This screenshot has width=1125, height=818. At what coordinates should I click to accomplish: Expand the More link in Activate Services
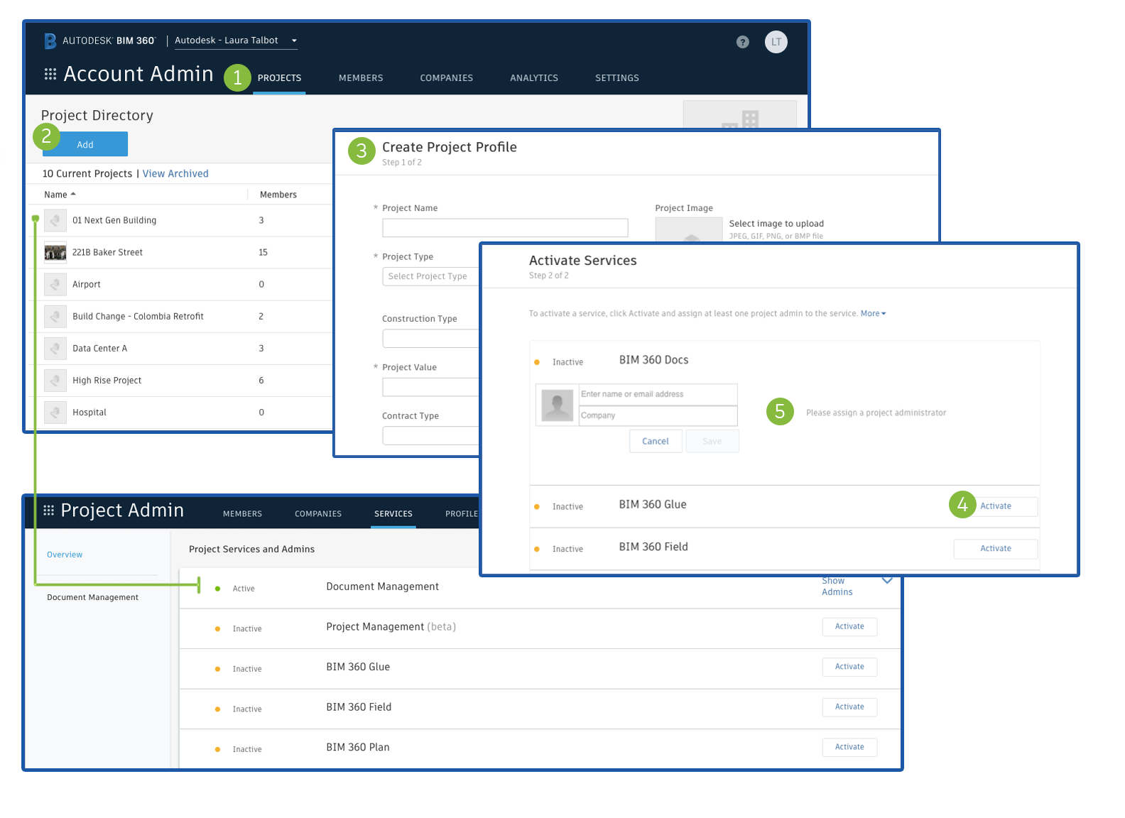pos(873,313)
